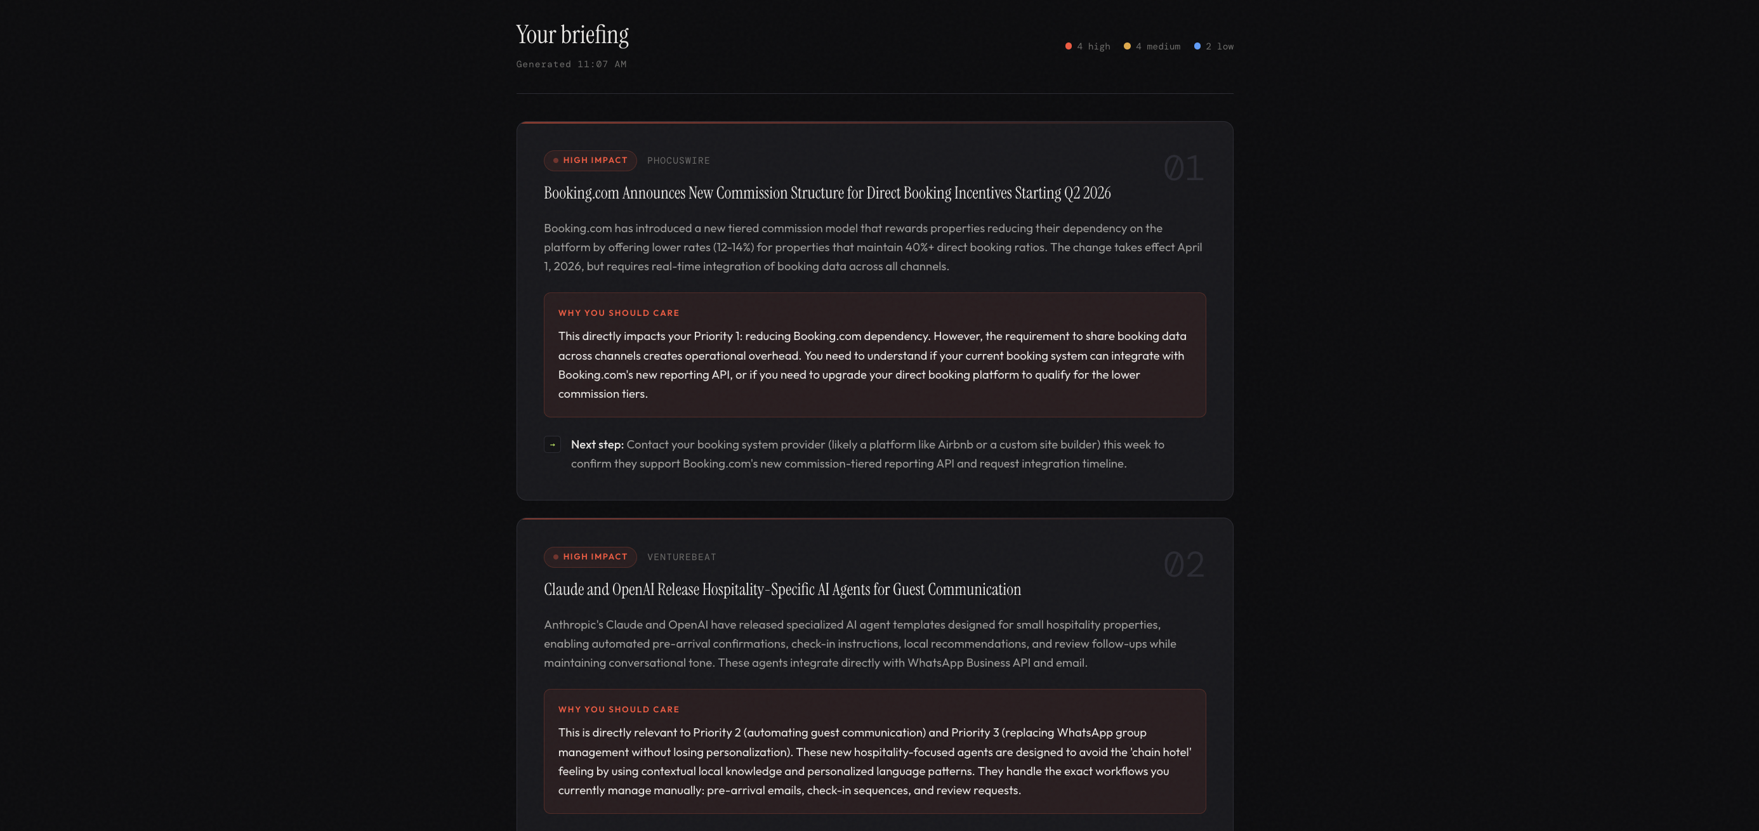Open the Booking.com commission structure headline
This screenshot has width=1759, height=831.
(827, 193)
